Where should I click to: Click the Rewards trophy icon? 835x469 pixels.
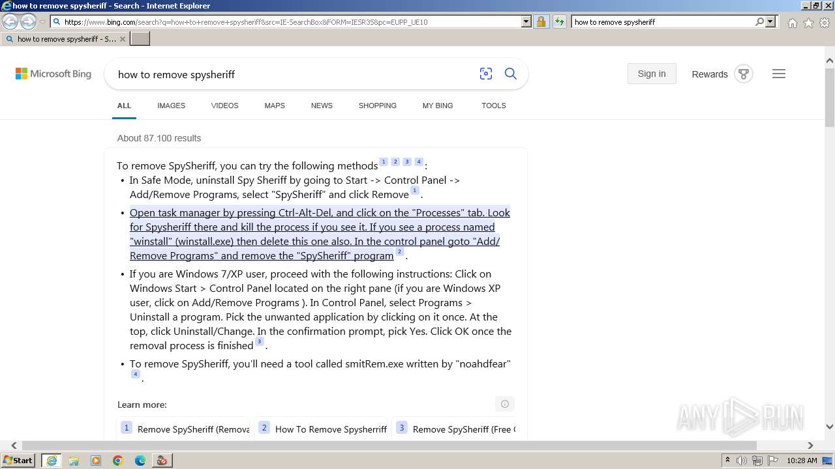pyautogui.click(x=744, y=74)
